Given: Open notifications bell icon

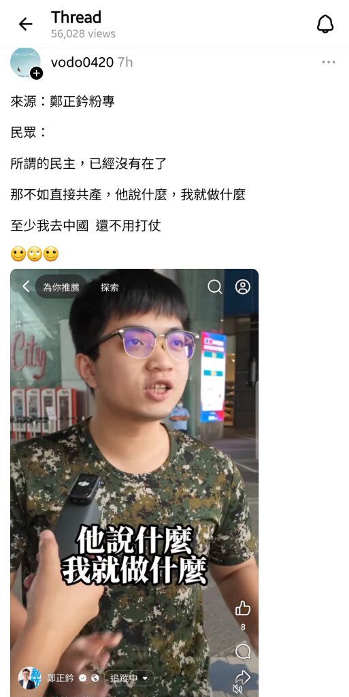Looking at the screenshot, I should [325, 24].
